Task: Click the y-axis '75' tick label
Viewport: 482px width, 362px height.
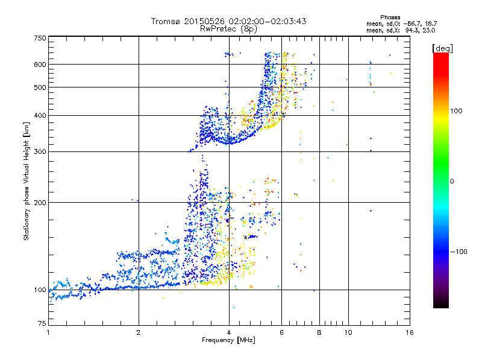Action: (x=42, y=323)
